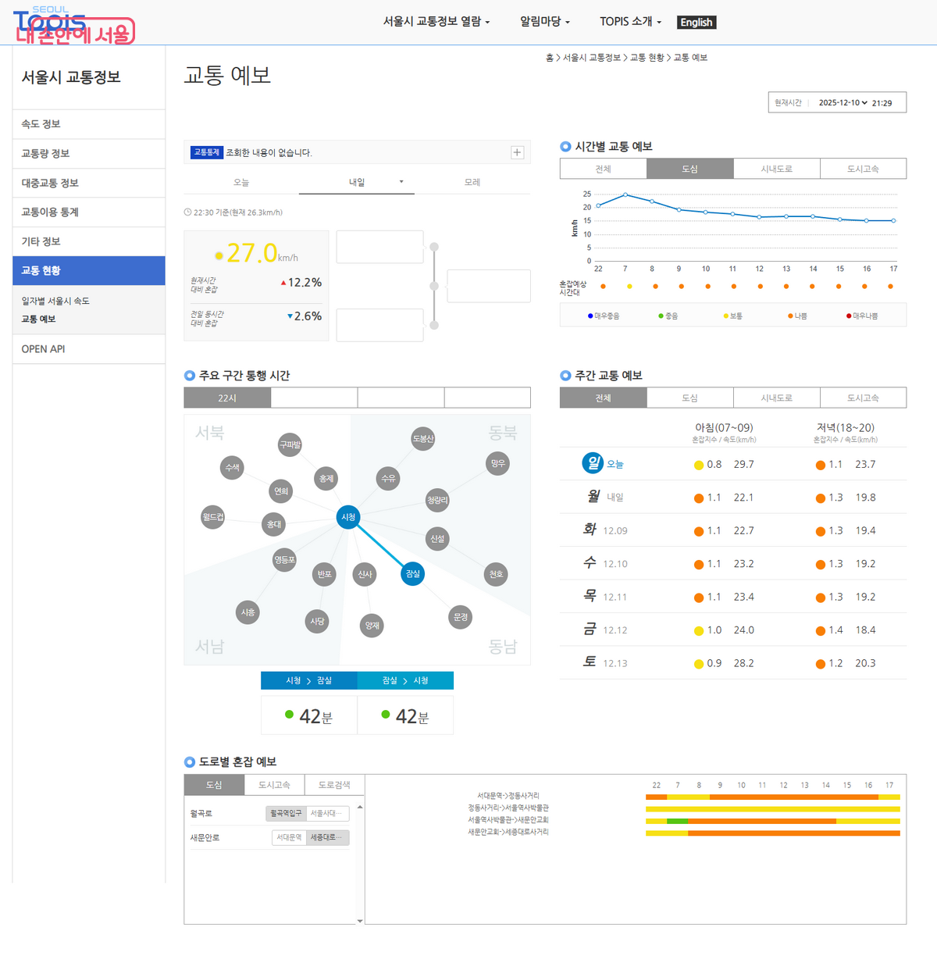Open the 22시 time selector
This screenshot has width=937, height=956.
tap(227, 397)
